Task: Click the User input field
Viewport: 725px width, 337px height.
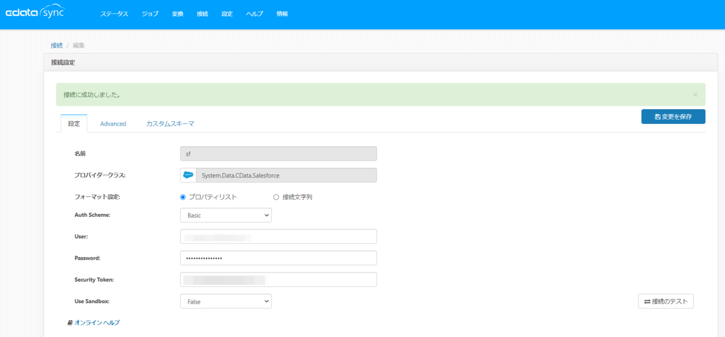Action: 279,237
